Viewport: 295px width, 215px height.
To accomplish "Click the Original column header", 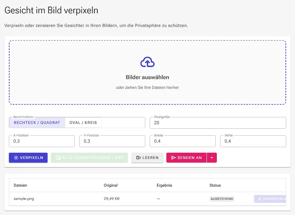I will (x=111, y=185).
